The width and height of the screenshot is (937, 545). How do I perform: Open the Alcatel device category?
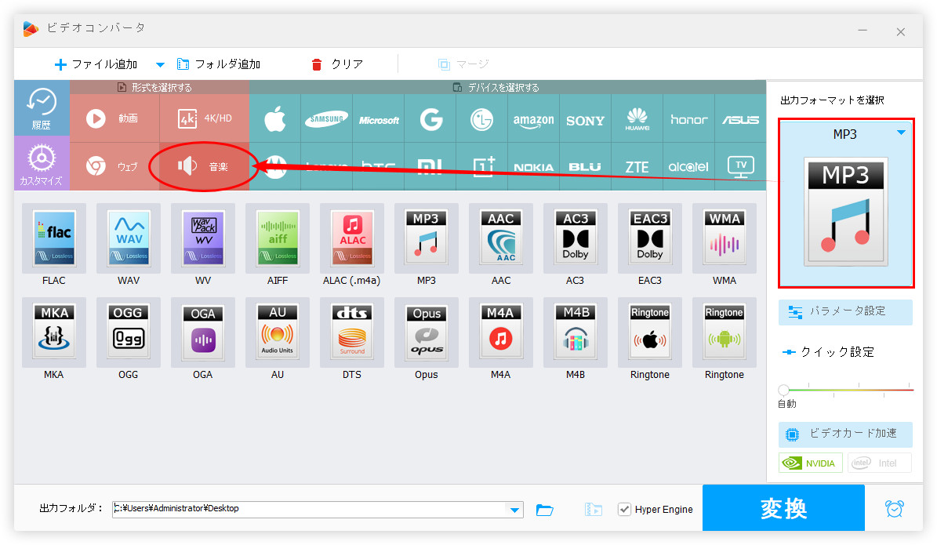(x=688, y=167)
